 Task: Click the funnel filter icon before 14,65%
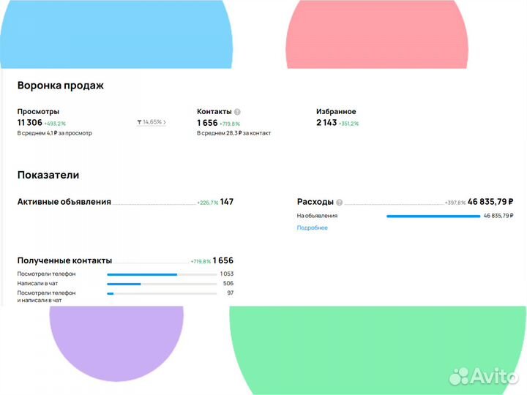click(139, 122)
